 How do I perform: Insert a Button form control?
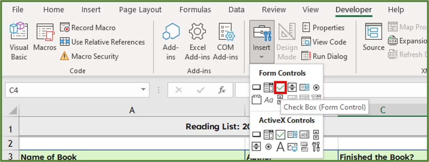click(256, 88)
